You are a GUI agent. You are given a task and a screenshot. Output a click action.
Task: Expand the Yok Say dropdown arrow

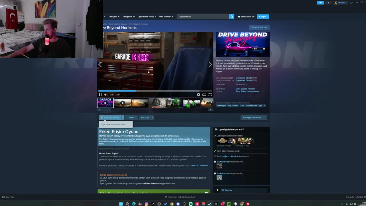click(153, 118)
